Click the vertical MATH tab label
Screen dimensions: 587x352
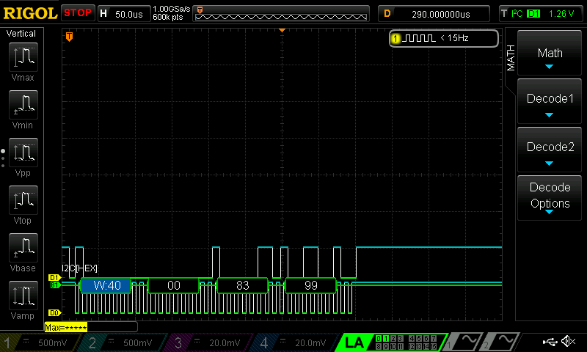coord(511,58)
